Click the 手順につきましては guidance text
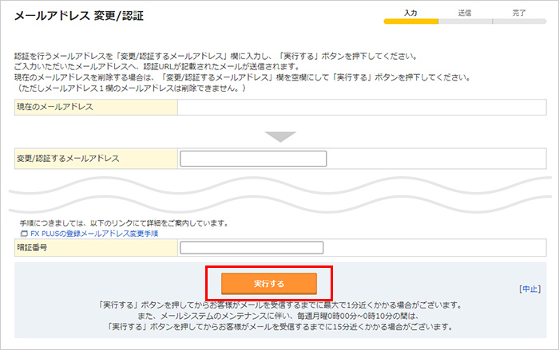 point(121,223)
